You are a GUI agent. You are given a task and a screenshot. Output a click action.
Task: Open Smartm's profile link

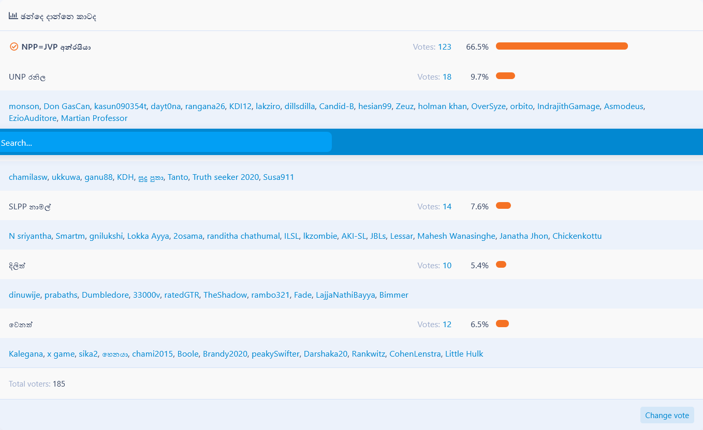[x=70, y=236]
